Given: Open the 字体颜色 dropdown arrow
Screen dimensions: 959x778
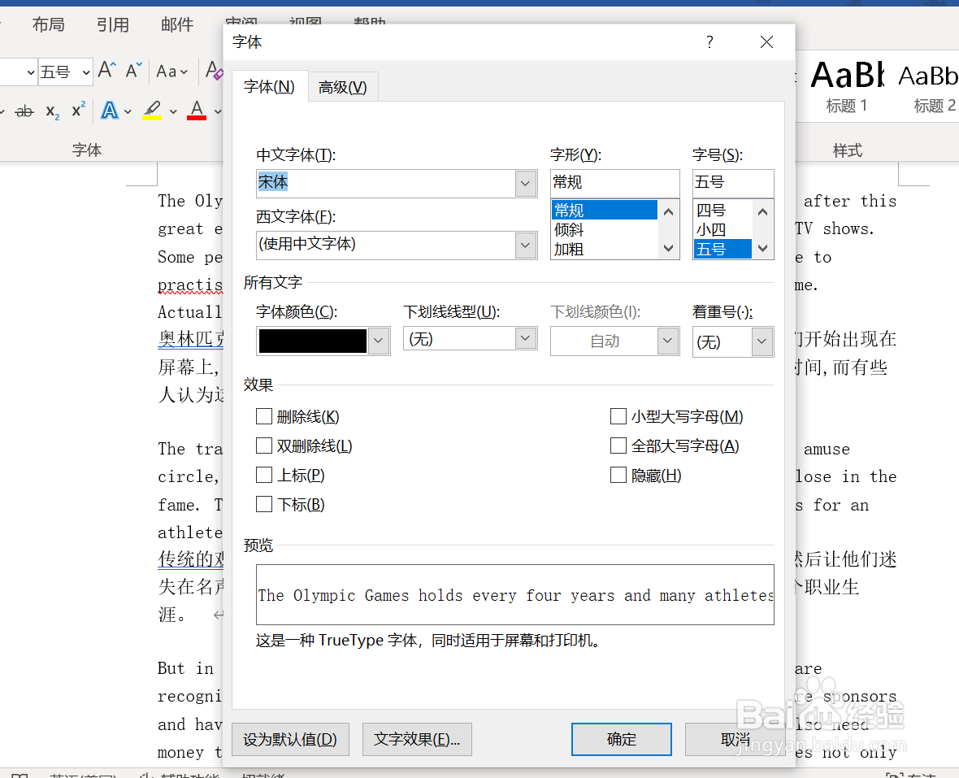Looking at the screenshot, I should click(x=379, y=341).
